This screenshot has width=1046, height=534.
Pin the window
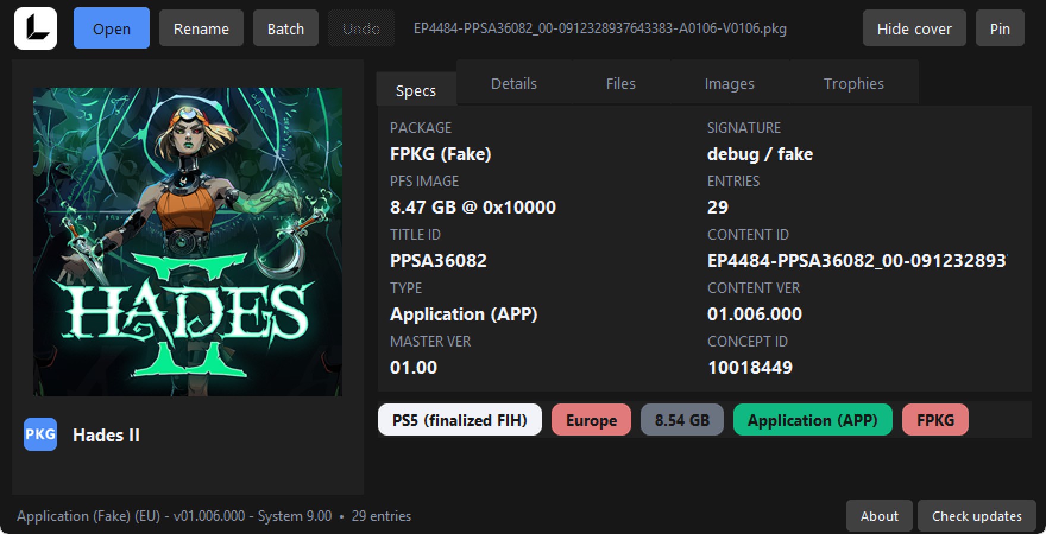(1000, 28)
